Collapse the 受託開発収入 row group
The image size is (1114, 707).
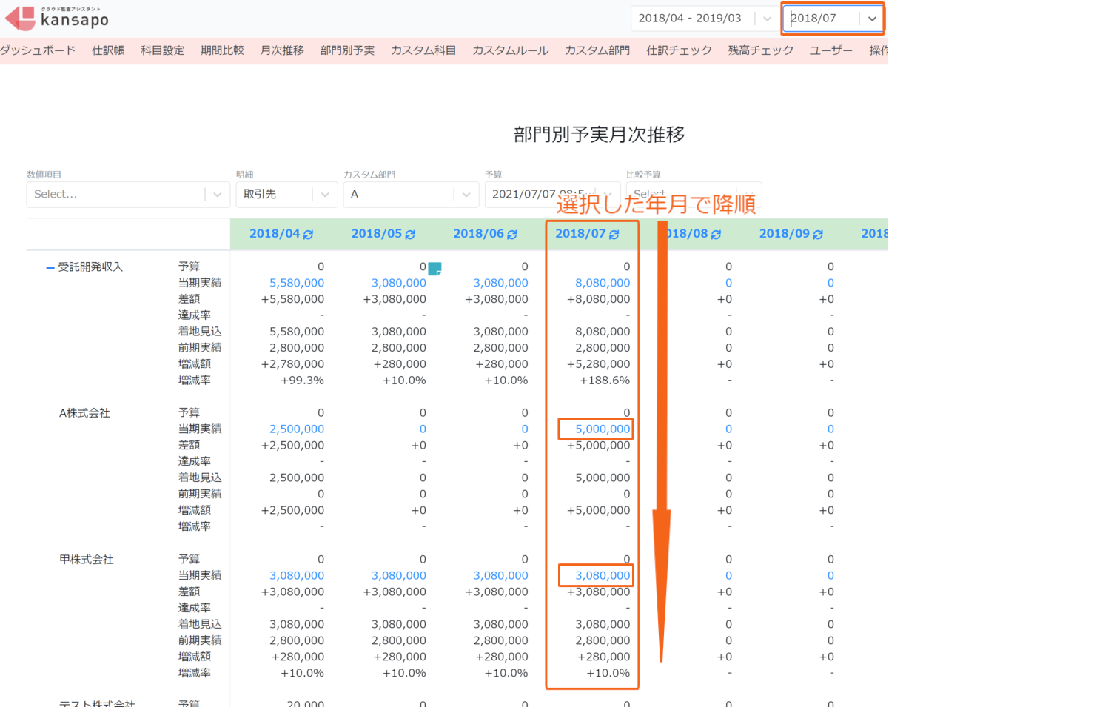point(50,267)
